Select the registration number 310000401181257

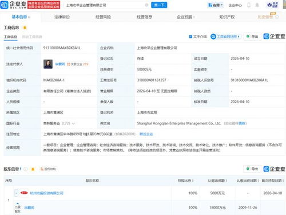click(x=152, y=80)
